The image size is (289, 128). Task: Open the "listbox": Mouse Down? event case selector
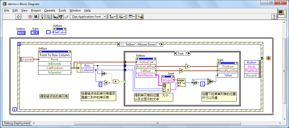pyautogui.click(x=140, y=44)
